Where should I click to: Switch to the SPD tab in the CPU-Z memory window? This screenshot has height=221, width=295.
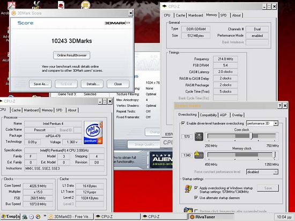(x=224, y=15)
